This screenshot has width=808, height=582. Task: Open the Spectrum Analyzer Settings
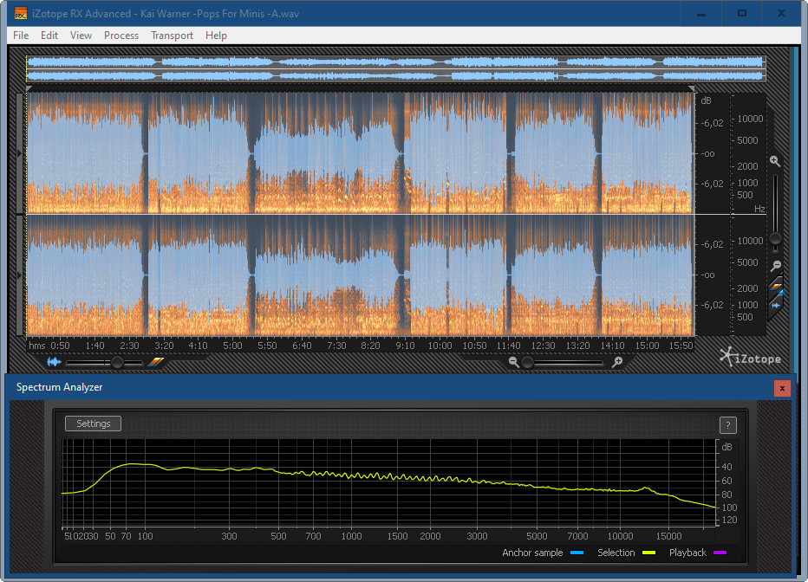[94, 424]
